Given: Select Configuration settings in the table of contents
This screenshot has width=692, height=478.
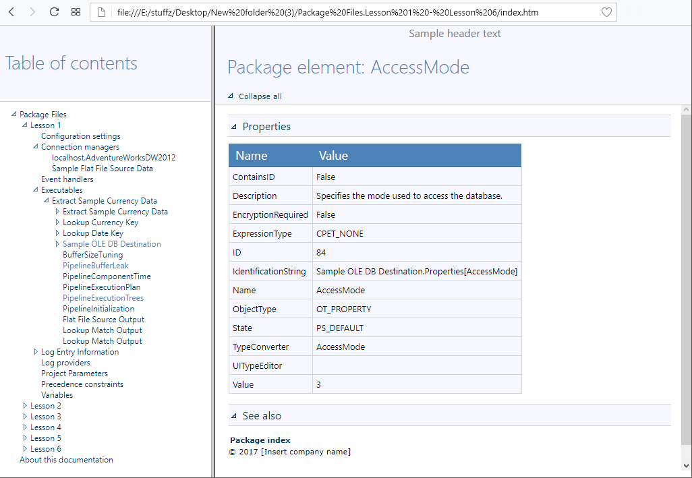Looking at the screenshot, I should tap(81, 136).
